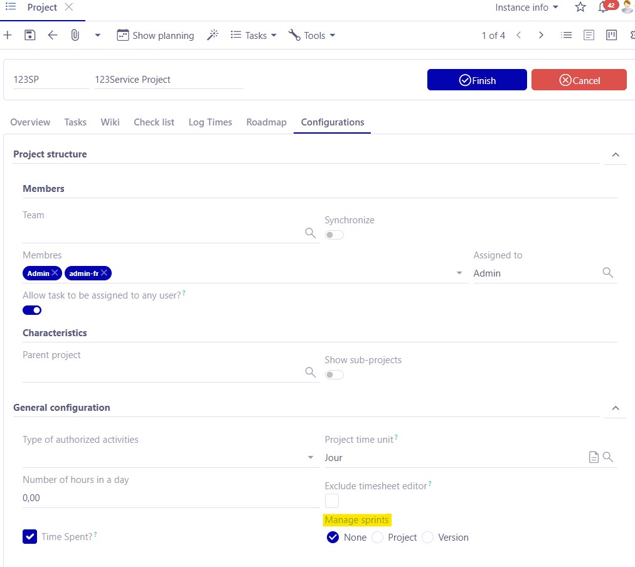Image resolution: width=635 pixels, height=567 pixels.
Task: Switch to Kanban board view icon
Action: point(611,35)
